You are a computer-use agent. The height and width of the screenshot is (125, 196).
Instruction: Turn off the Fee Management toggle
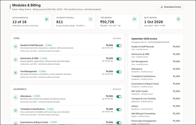coord(119,72)
